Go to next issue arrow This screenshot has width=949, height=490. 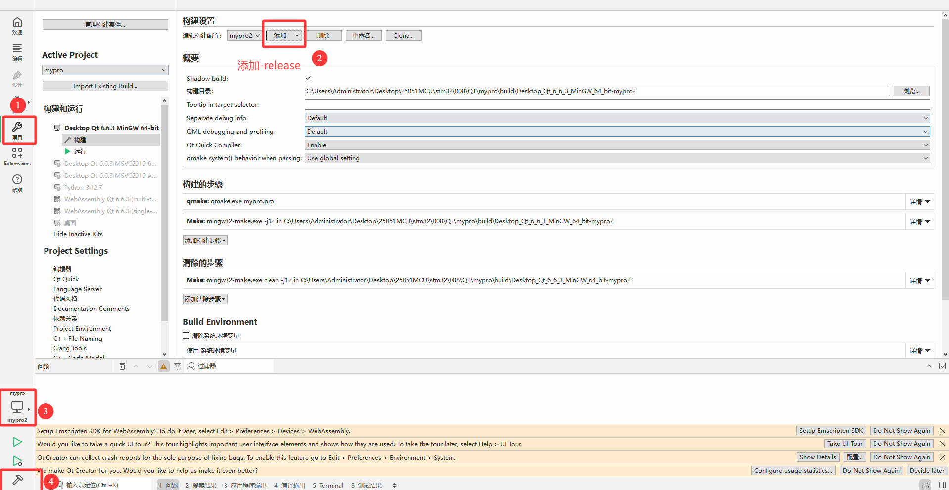(x=150, y=366)
